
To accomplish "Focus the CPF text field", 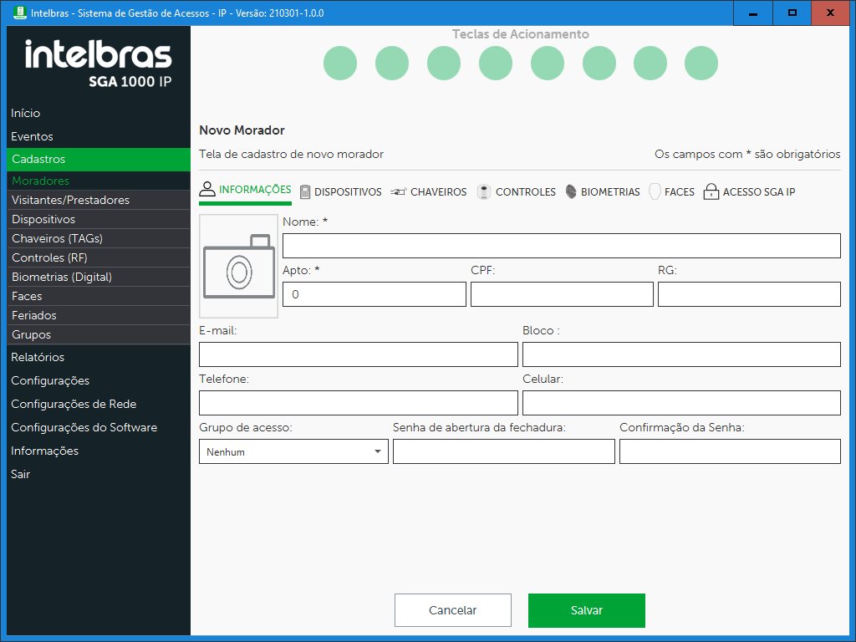I will point(562,294).
